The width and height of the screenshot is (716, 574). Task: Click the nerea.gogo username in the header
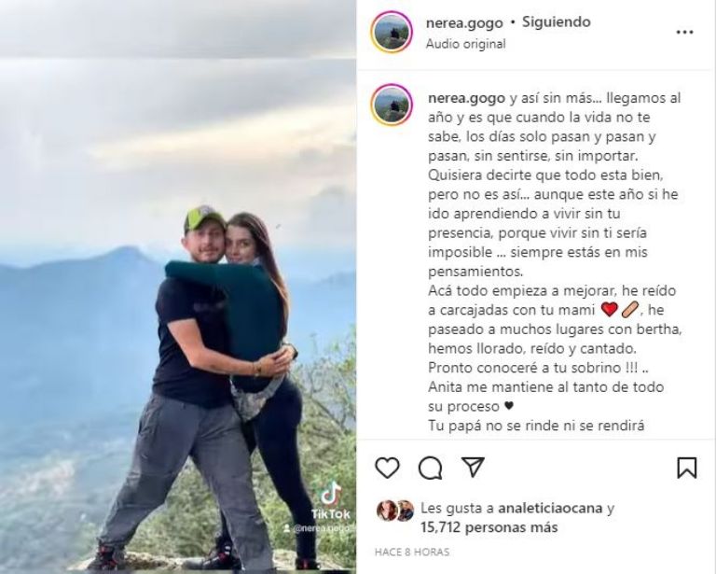point(464,22)
